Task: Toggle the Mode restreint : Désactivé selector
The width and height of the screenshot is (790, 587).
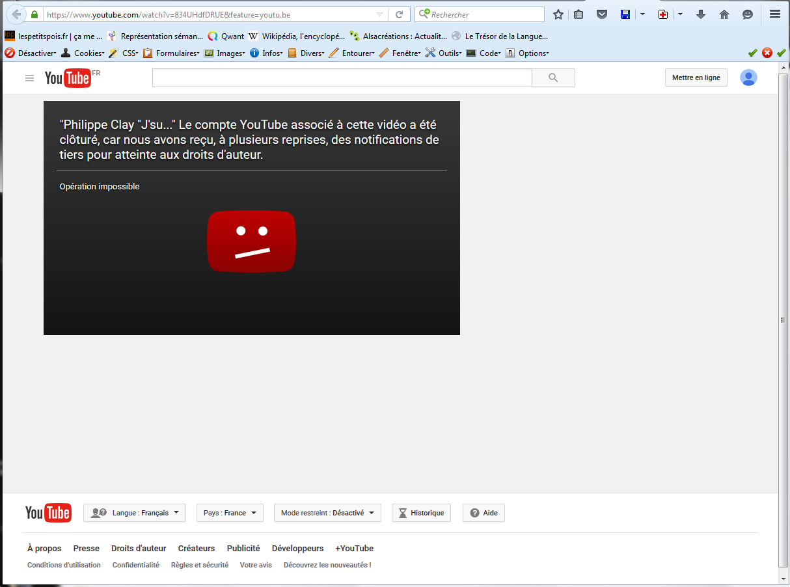Action: pyautogui.click(x=327, y=513)
